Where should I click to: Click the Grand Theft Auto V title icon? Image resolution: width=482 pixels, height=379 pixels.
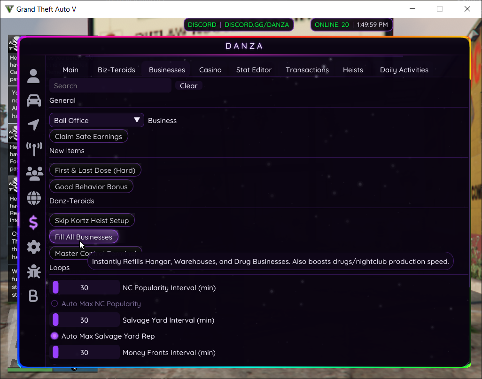(x=9, y=9)
